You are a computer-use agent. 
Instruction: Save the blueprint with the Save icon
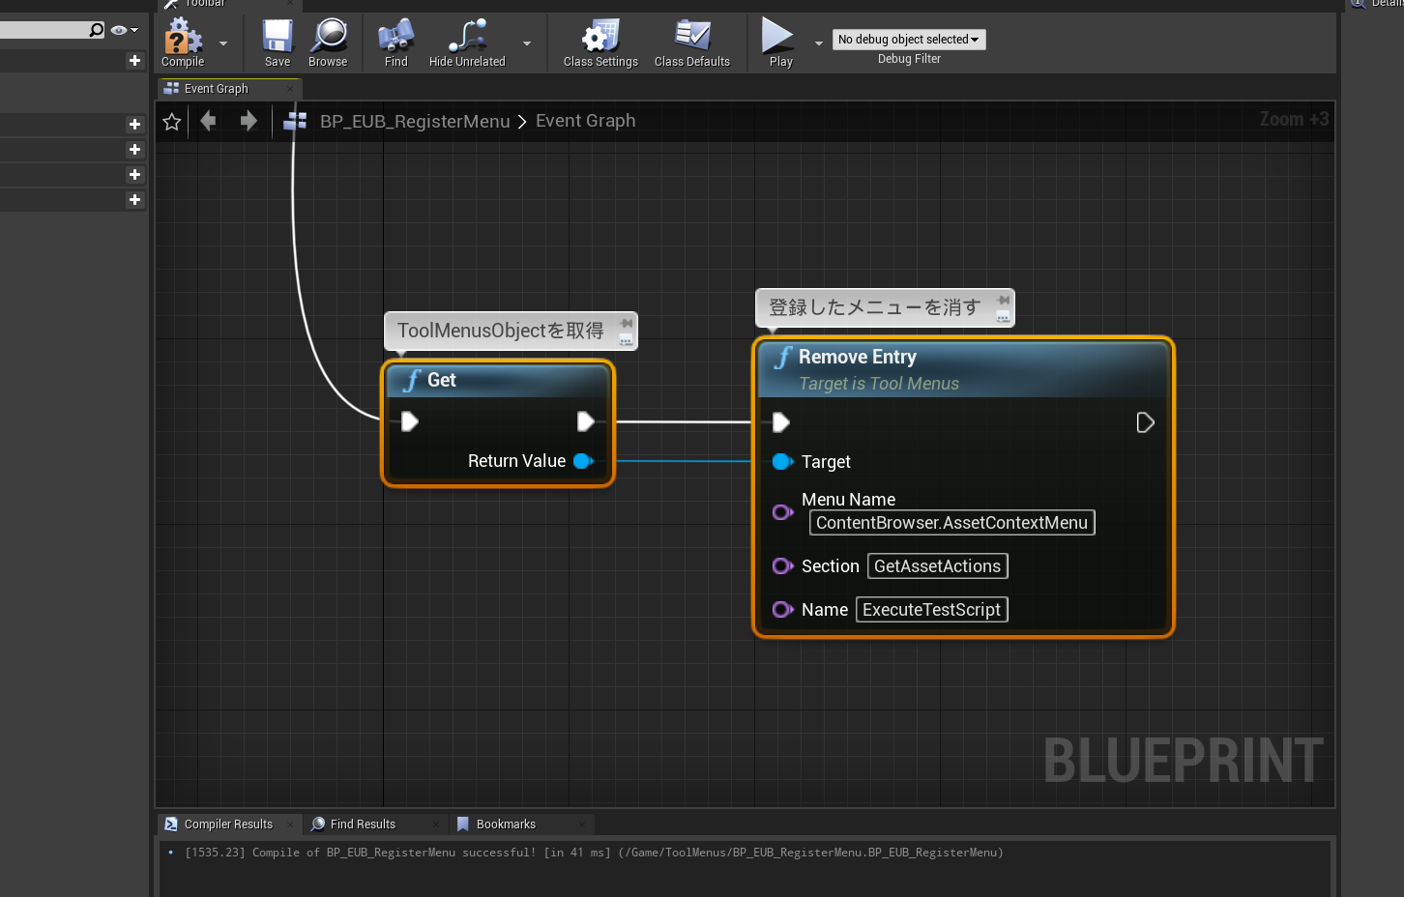click(x=277, y=42)
